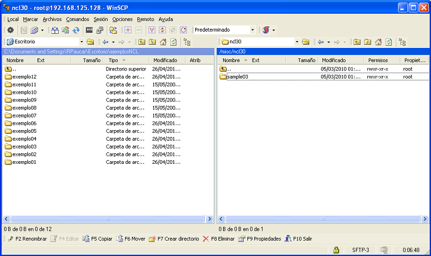Expand the ncl30 remote directory dropdown
The height and width of the screenshot is (256, 431).
(x=297, y=42)
